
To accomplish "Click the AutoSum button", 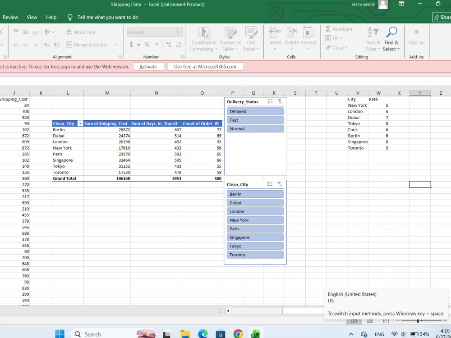I will pos(339,29).
